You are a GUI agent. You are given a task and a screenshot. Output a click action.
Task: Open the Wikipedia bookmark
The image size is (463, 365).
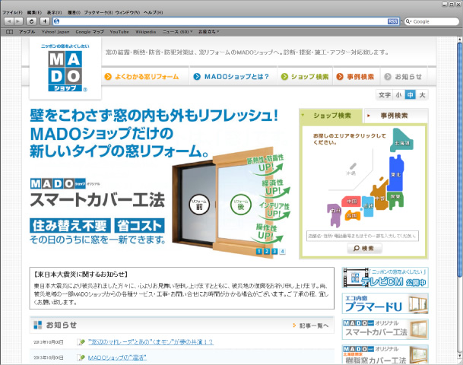tap(145, 32)
